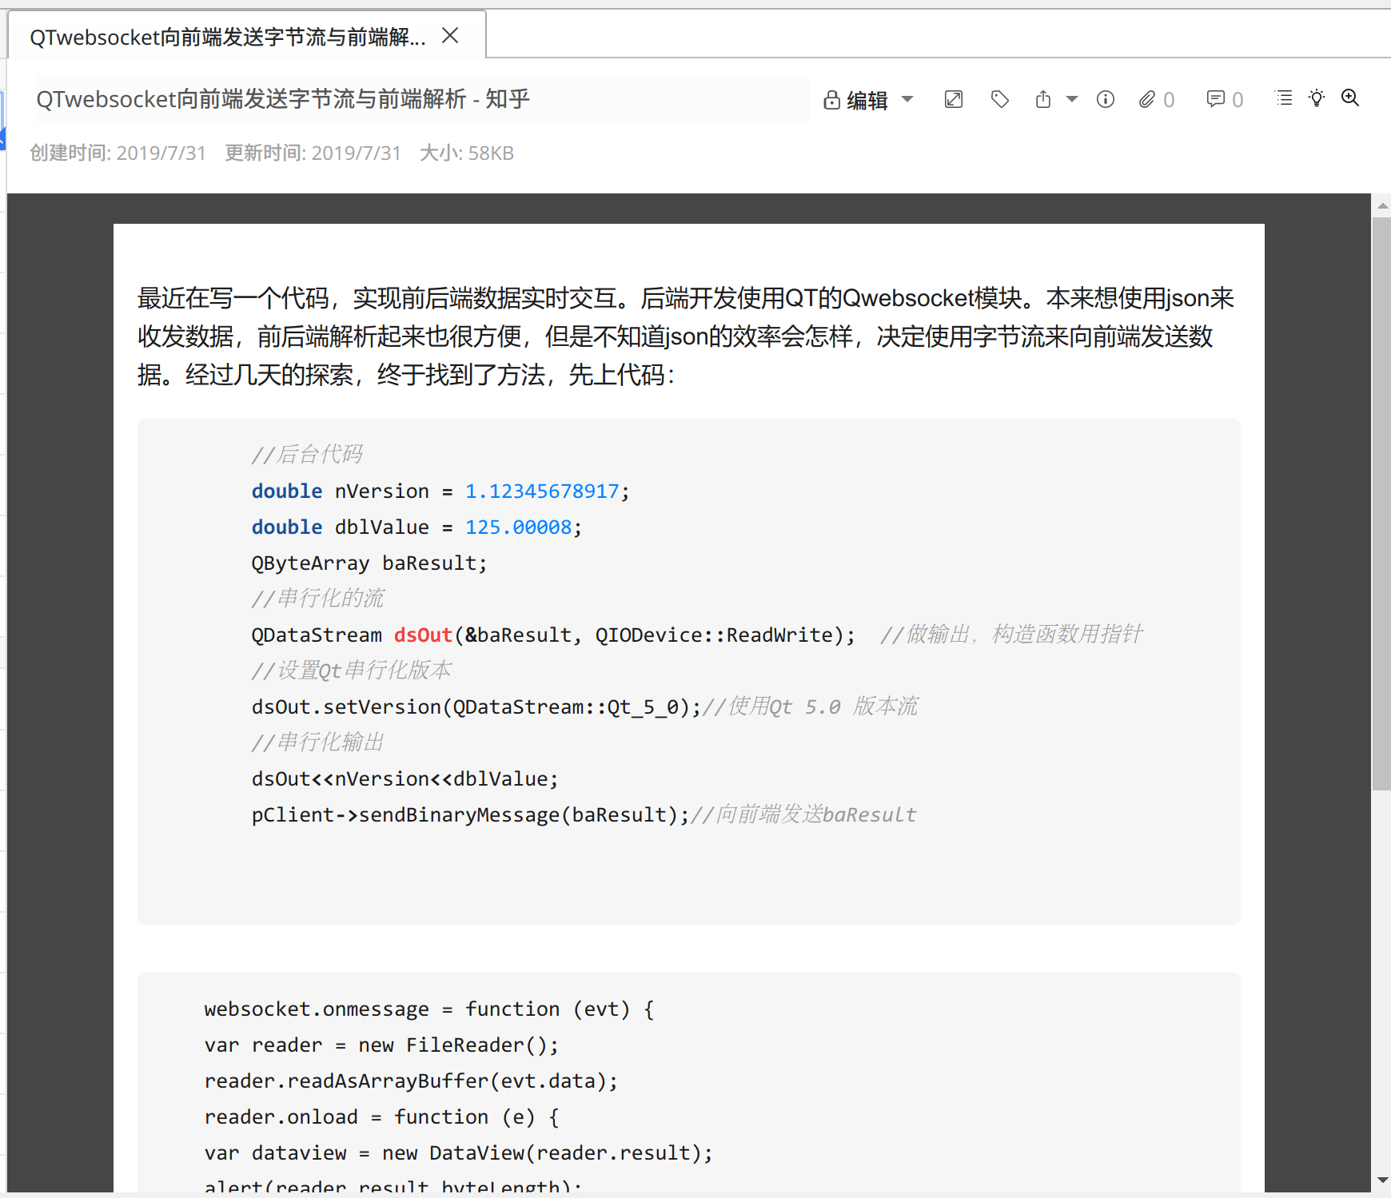Click the reader.onload code line
The width and height of the screenshot is (1391, 1198).
pyautogui.click(x=381, y=1116)
